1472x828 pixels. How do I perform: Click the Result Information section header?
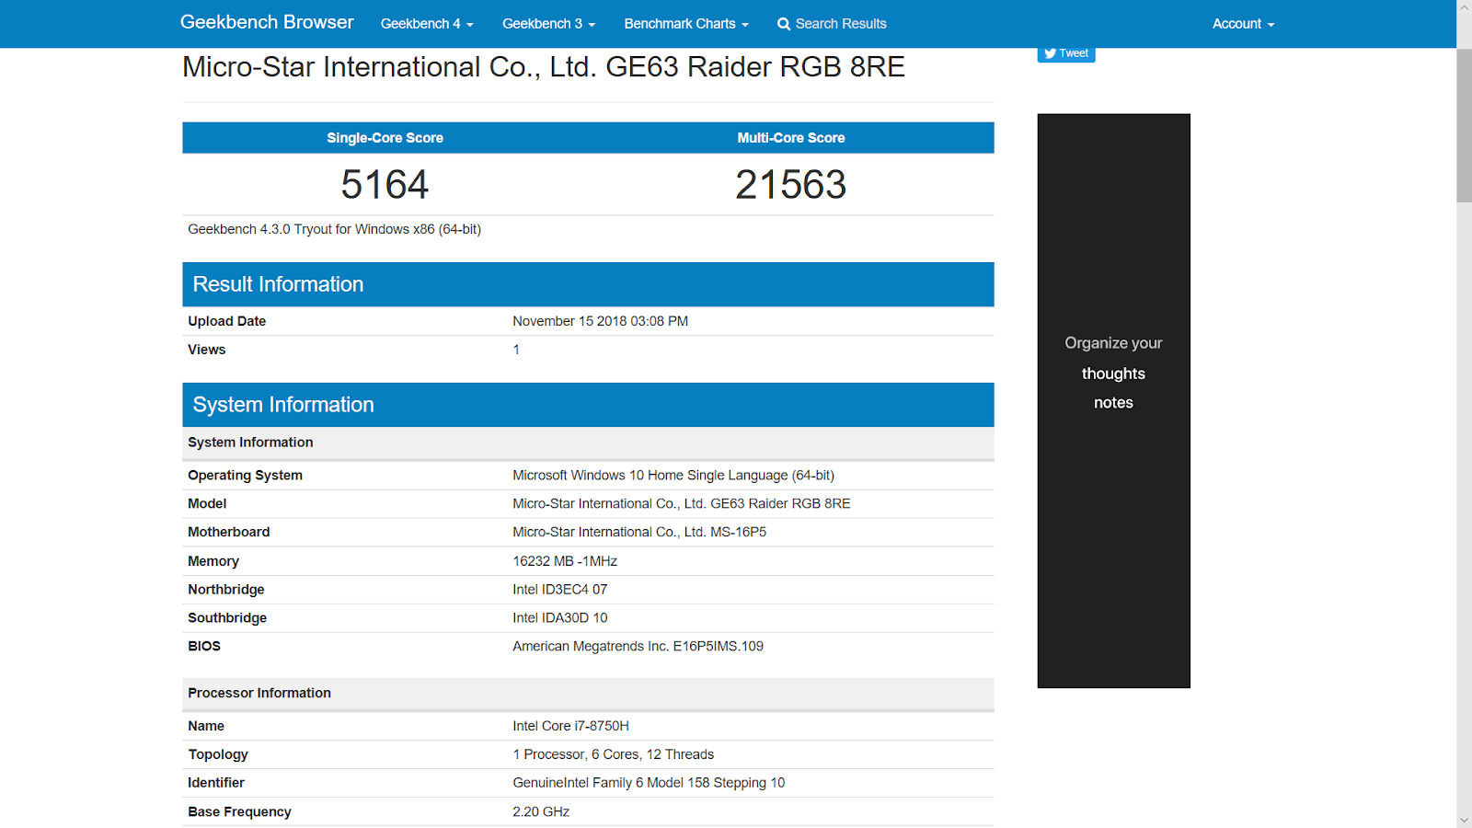click(x=588, y=284)
